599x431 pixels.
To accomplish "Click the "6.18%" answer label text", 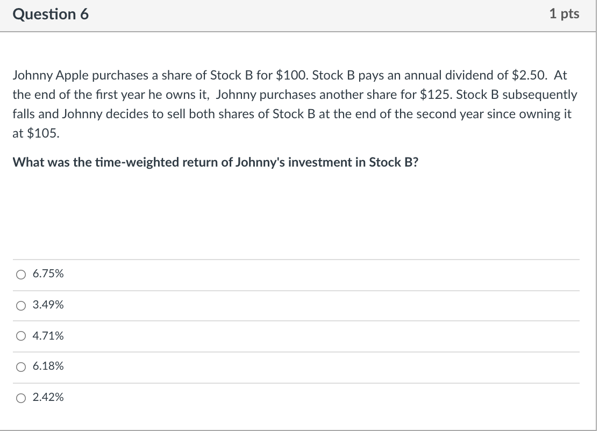I will point(48,367).
